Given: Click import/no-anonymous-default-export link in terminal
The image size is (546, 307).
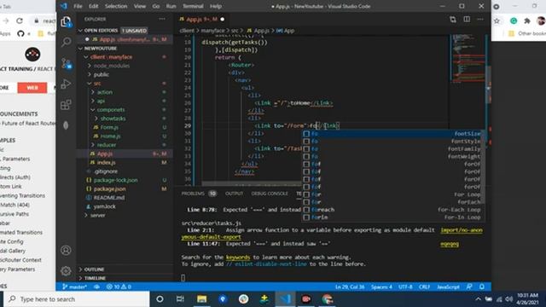Looking at the screenshot, I should (462, 230).
